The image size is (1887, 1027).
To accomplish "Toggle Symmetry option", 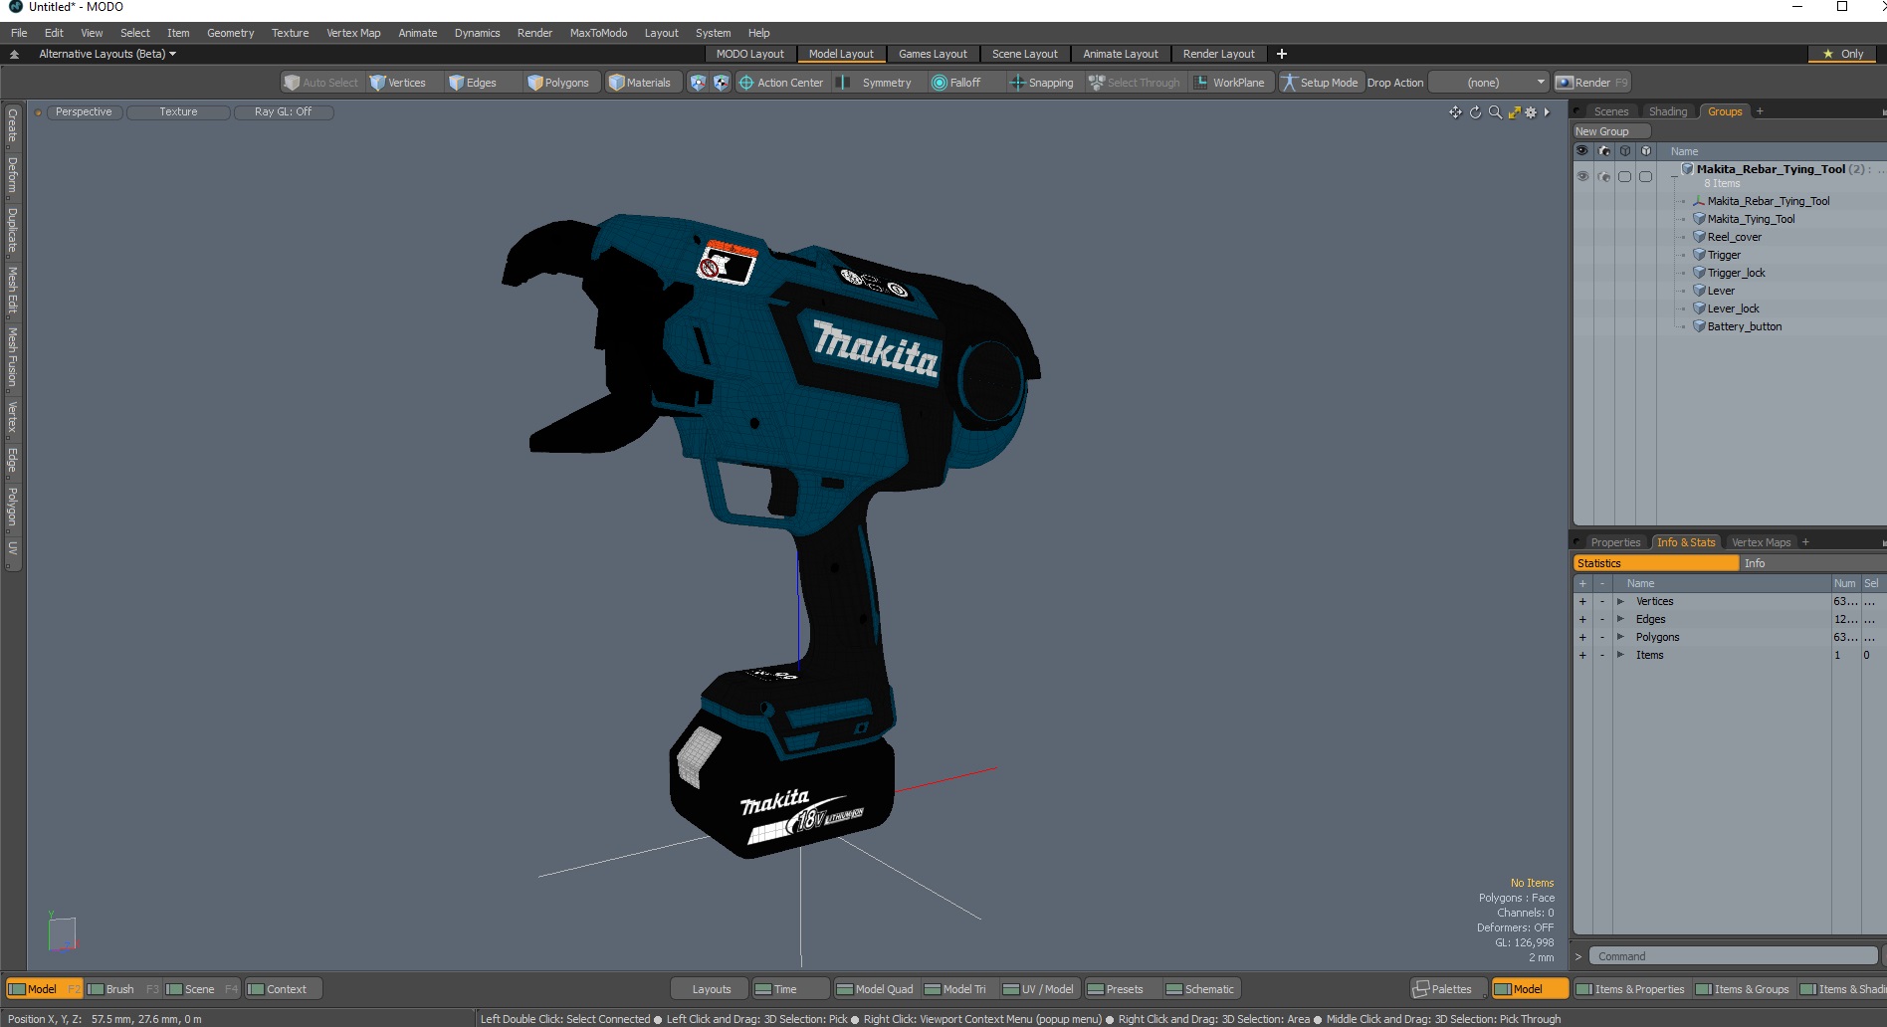I will (875, 83).
